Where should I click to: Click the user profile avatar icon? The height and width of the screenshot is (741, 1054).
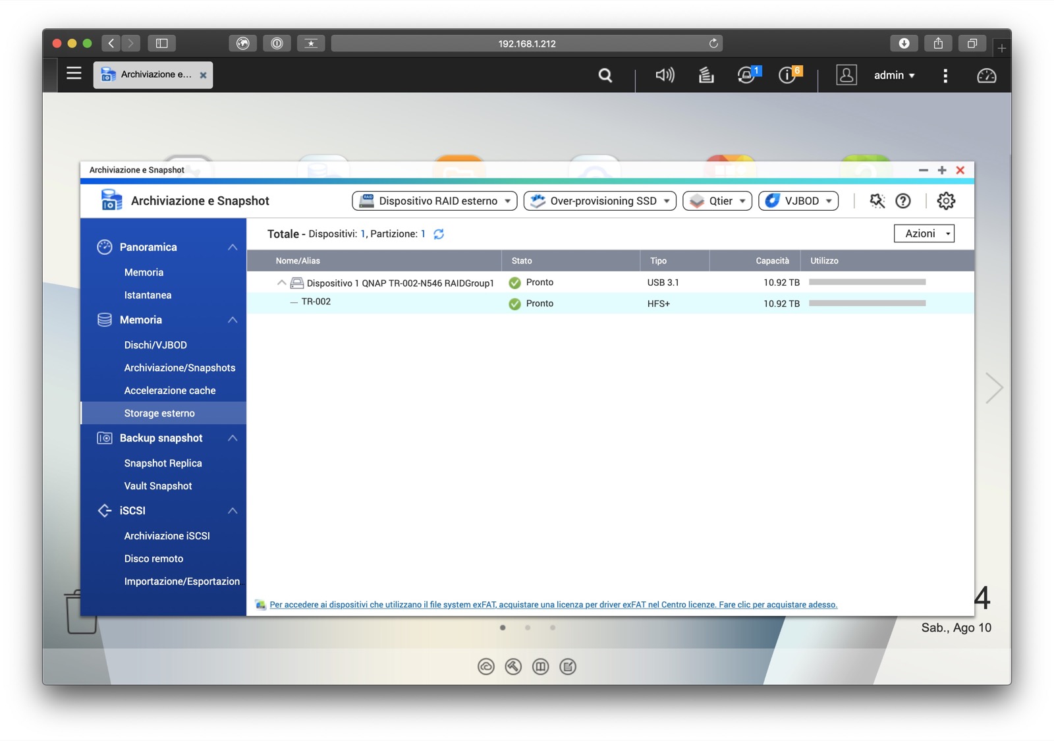point(846,75)
